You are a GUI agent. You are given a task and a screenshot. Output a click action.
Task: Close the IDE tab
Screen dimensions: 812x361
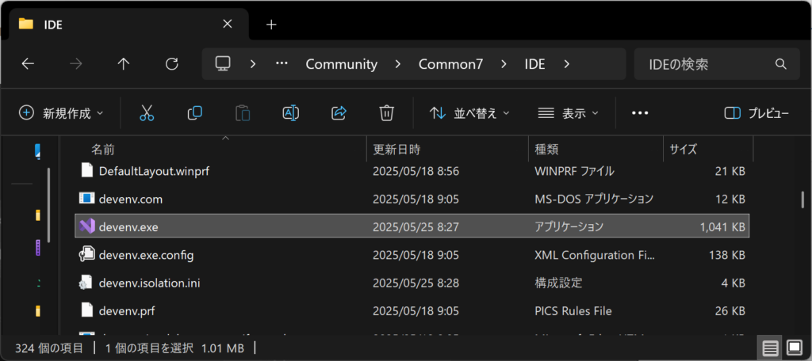click(x=227, y=24)
